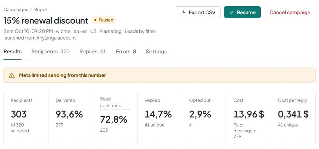Viewport: 319px width, 149px height.
Task: Click the cost per reply value 0,341 $
Action: 293,114
